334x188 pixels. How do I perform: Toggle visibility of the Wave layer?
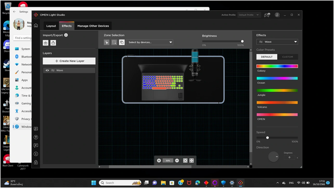point(47,70)
